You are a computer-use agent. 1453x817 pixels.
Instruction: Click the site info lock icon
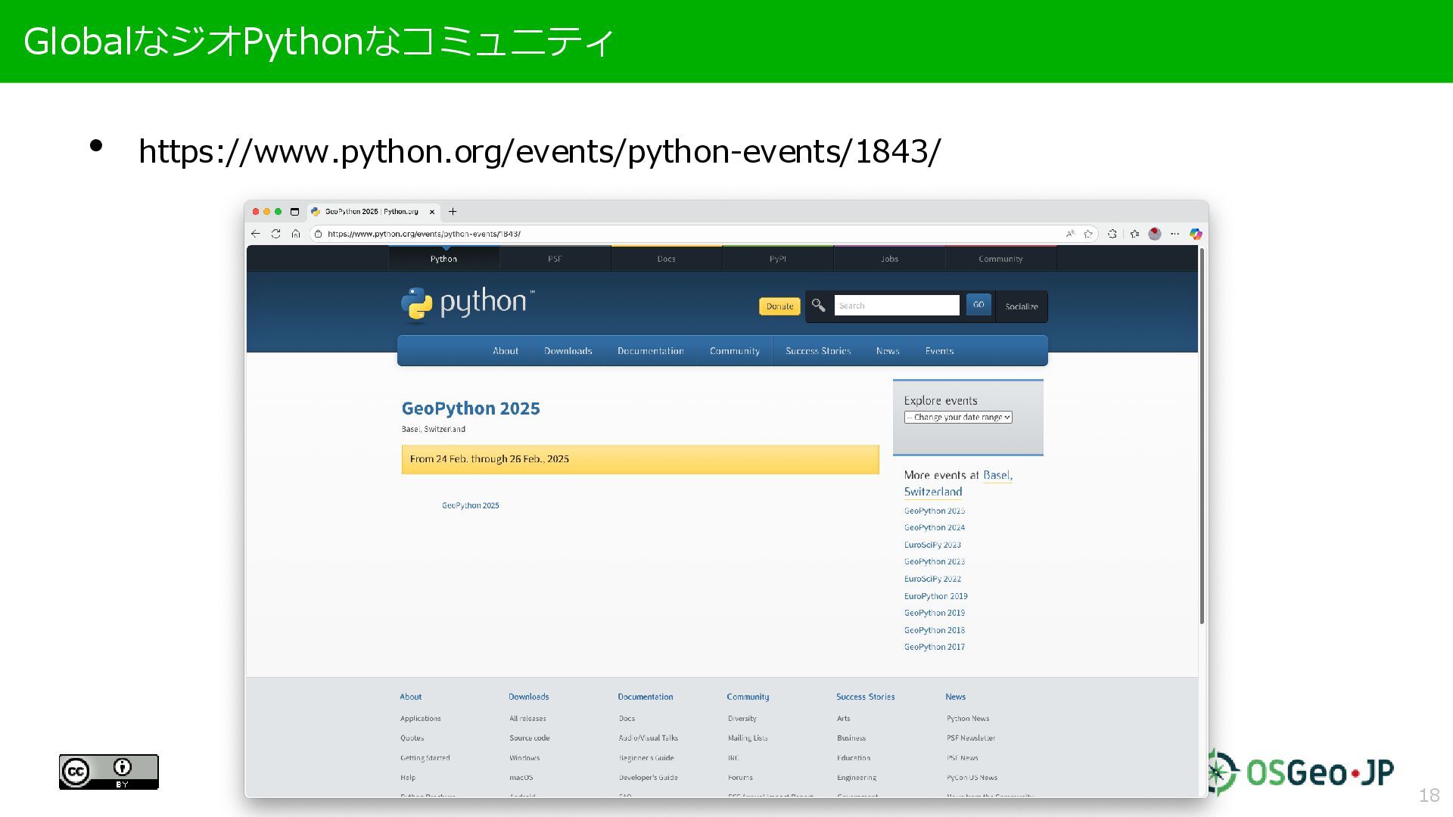pyautogui.click(x=319, y=234)
